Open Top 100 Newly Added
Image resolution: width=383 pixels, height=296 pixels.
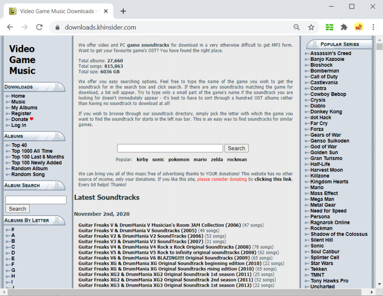point(36,163)
